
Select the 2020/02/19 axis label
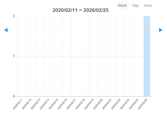coord(89,104)
